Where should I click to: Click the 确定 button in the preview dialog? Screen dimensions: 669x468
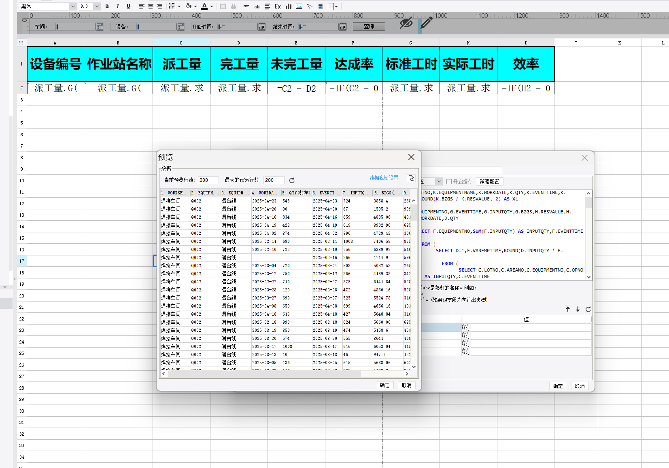[x=384, y=386]
